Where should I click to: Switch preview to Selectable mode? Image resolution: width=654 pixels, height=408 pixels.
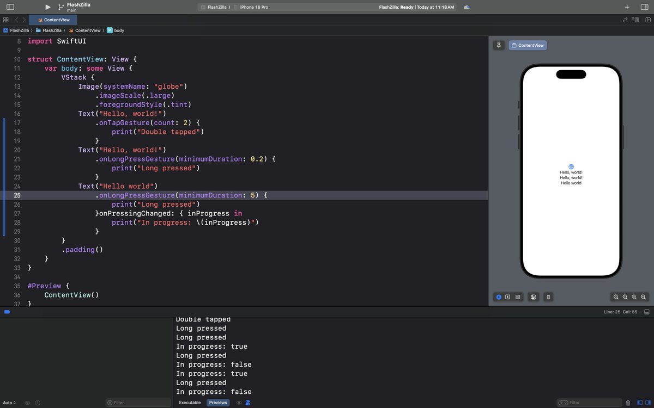508,297
